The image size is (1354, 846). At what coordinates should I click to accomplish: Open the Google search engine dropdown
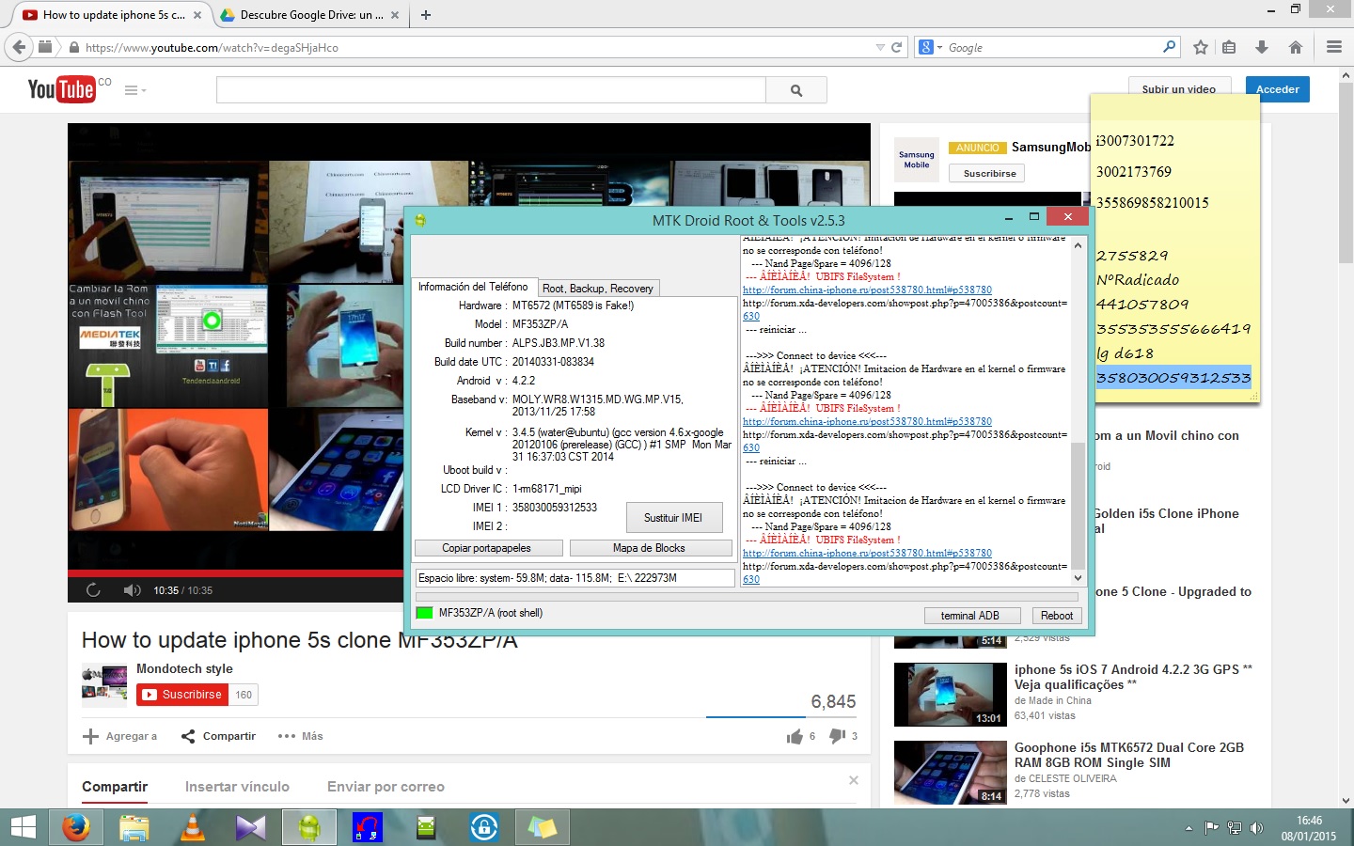[930, 47]
